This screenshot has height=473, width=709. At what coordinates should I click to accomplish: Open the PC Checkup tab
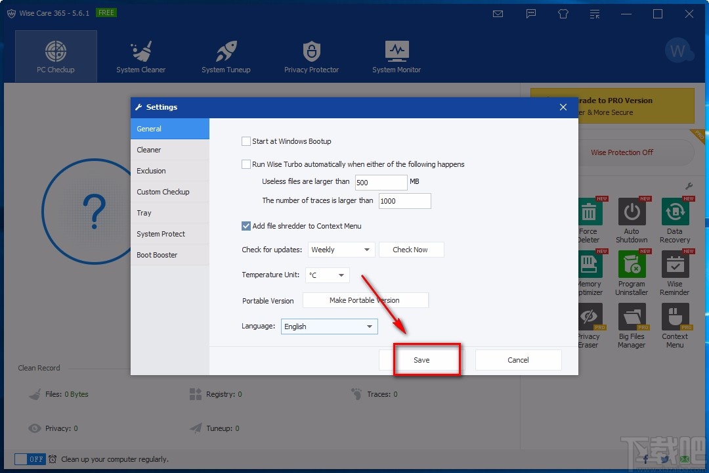tap(56, 56)
